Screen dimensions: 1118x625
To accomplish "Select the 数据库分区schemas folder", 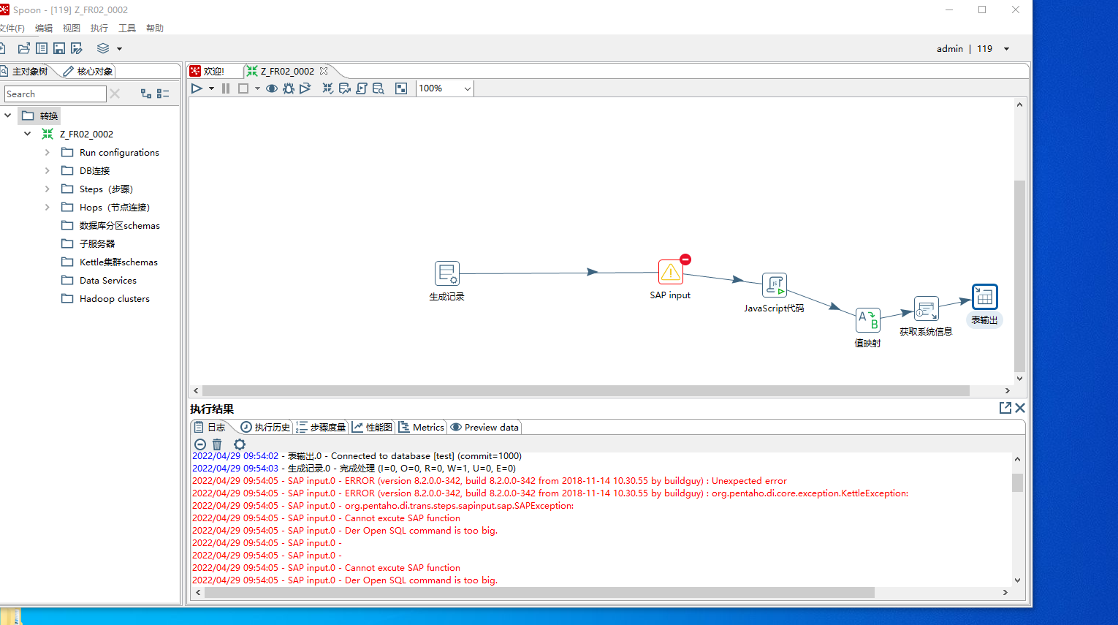I will pos(110,225).
